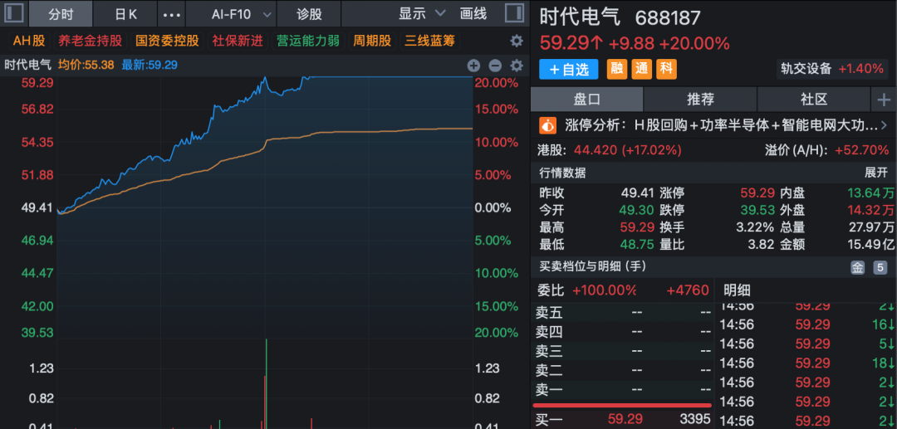
Task: Click the 通 connect badge
Action: [x=642, y=69]
